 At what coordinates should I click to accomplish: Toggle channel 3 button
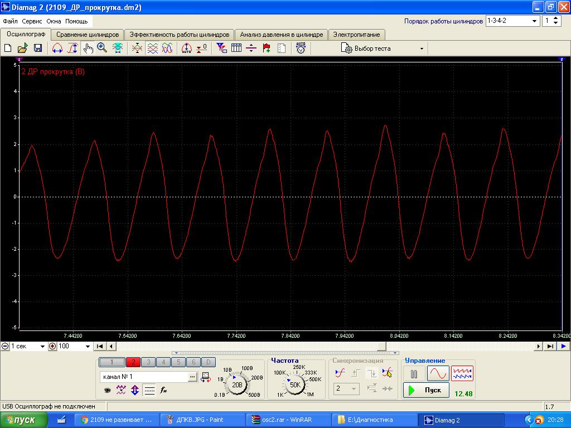(x=148, y=362)
